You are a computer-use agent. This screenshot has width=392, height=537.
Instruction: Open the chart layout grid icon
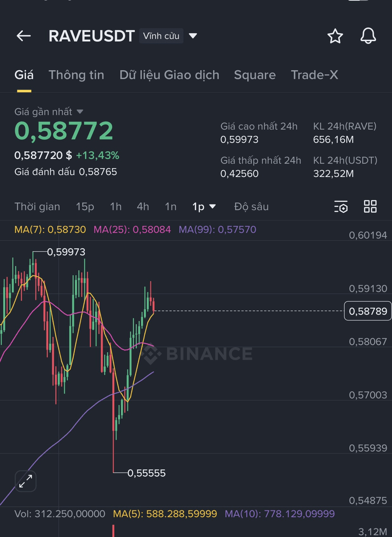pos(370,206)
